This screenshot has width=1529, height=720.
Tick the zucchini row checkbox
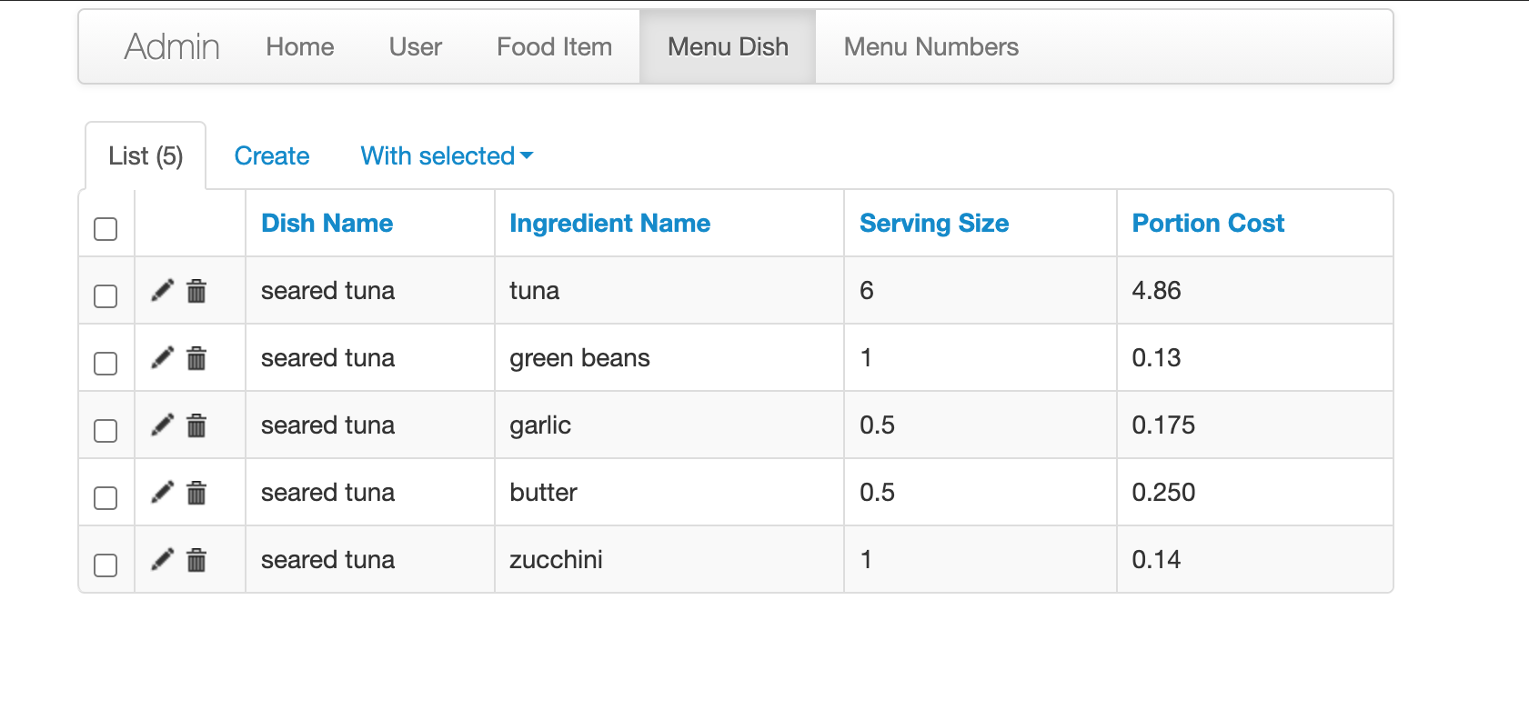tap(106, 565)
